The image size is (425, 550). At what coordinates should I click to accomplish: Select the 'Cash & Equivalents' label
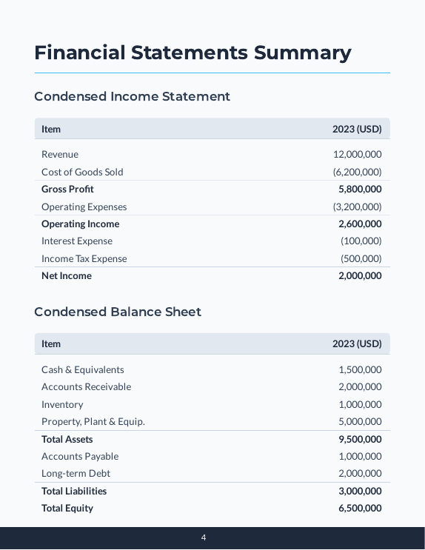(82, 369)
